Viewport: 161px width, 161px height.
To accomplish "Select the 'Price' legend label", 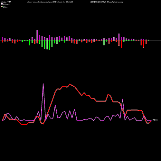I will coord(5,7).
